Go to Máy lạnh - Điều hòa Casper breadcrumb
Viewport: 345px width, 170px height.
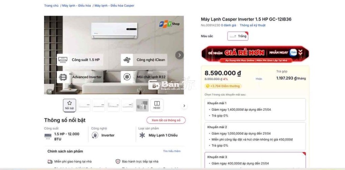point(115,6)
